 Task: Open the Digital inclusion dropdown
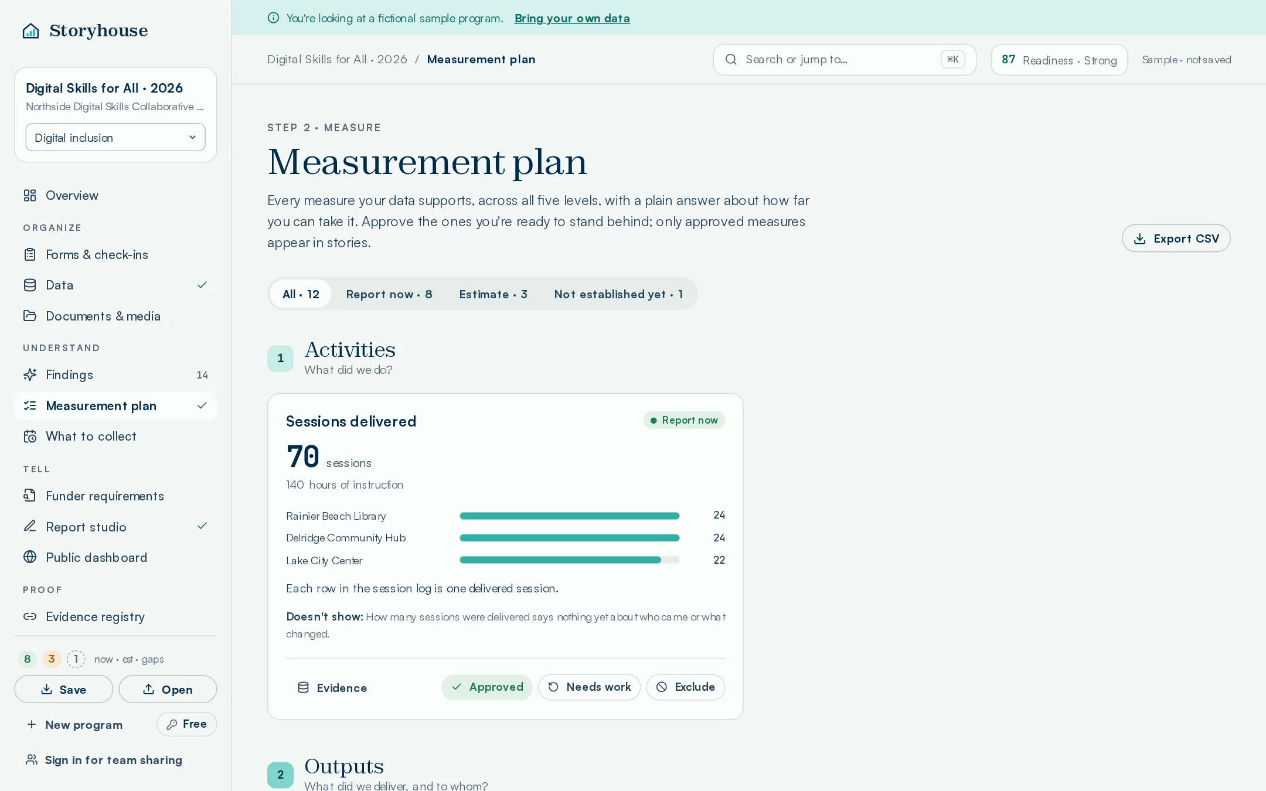coord(115,137)
